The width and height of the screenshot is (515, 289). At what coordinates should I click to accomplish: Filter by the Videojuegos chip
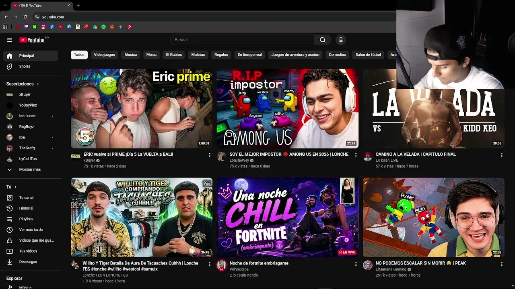104,55
